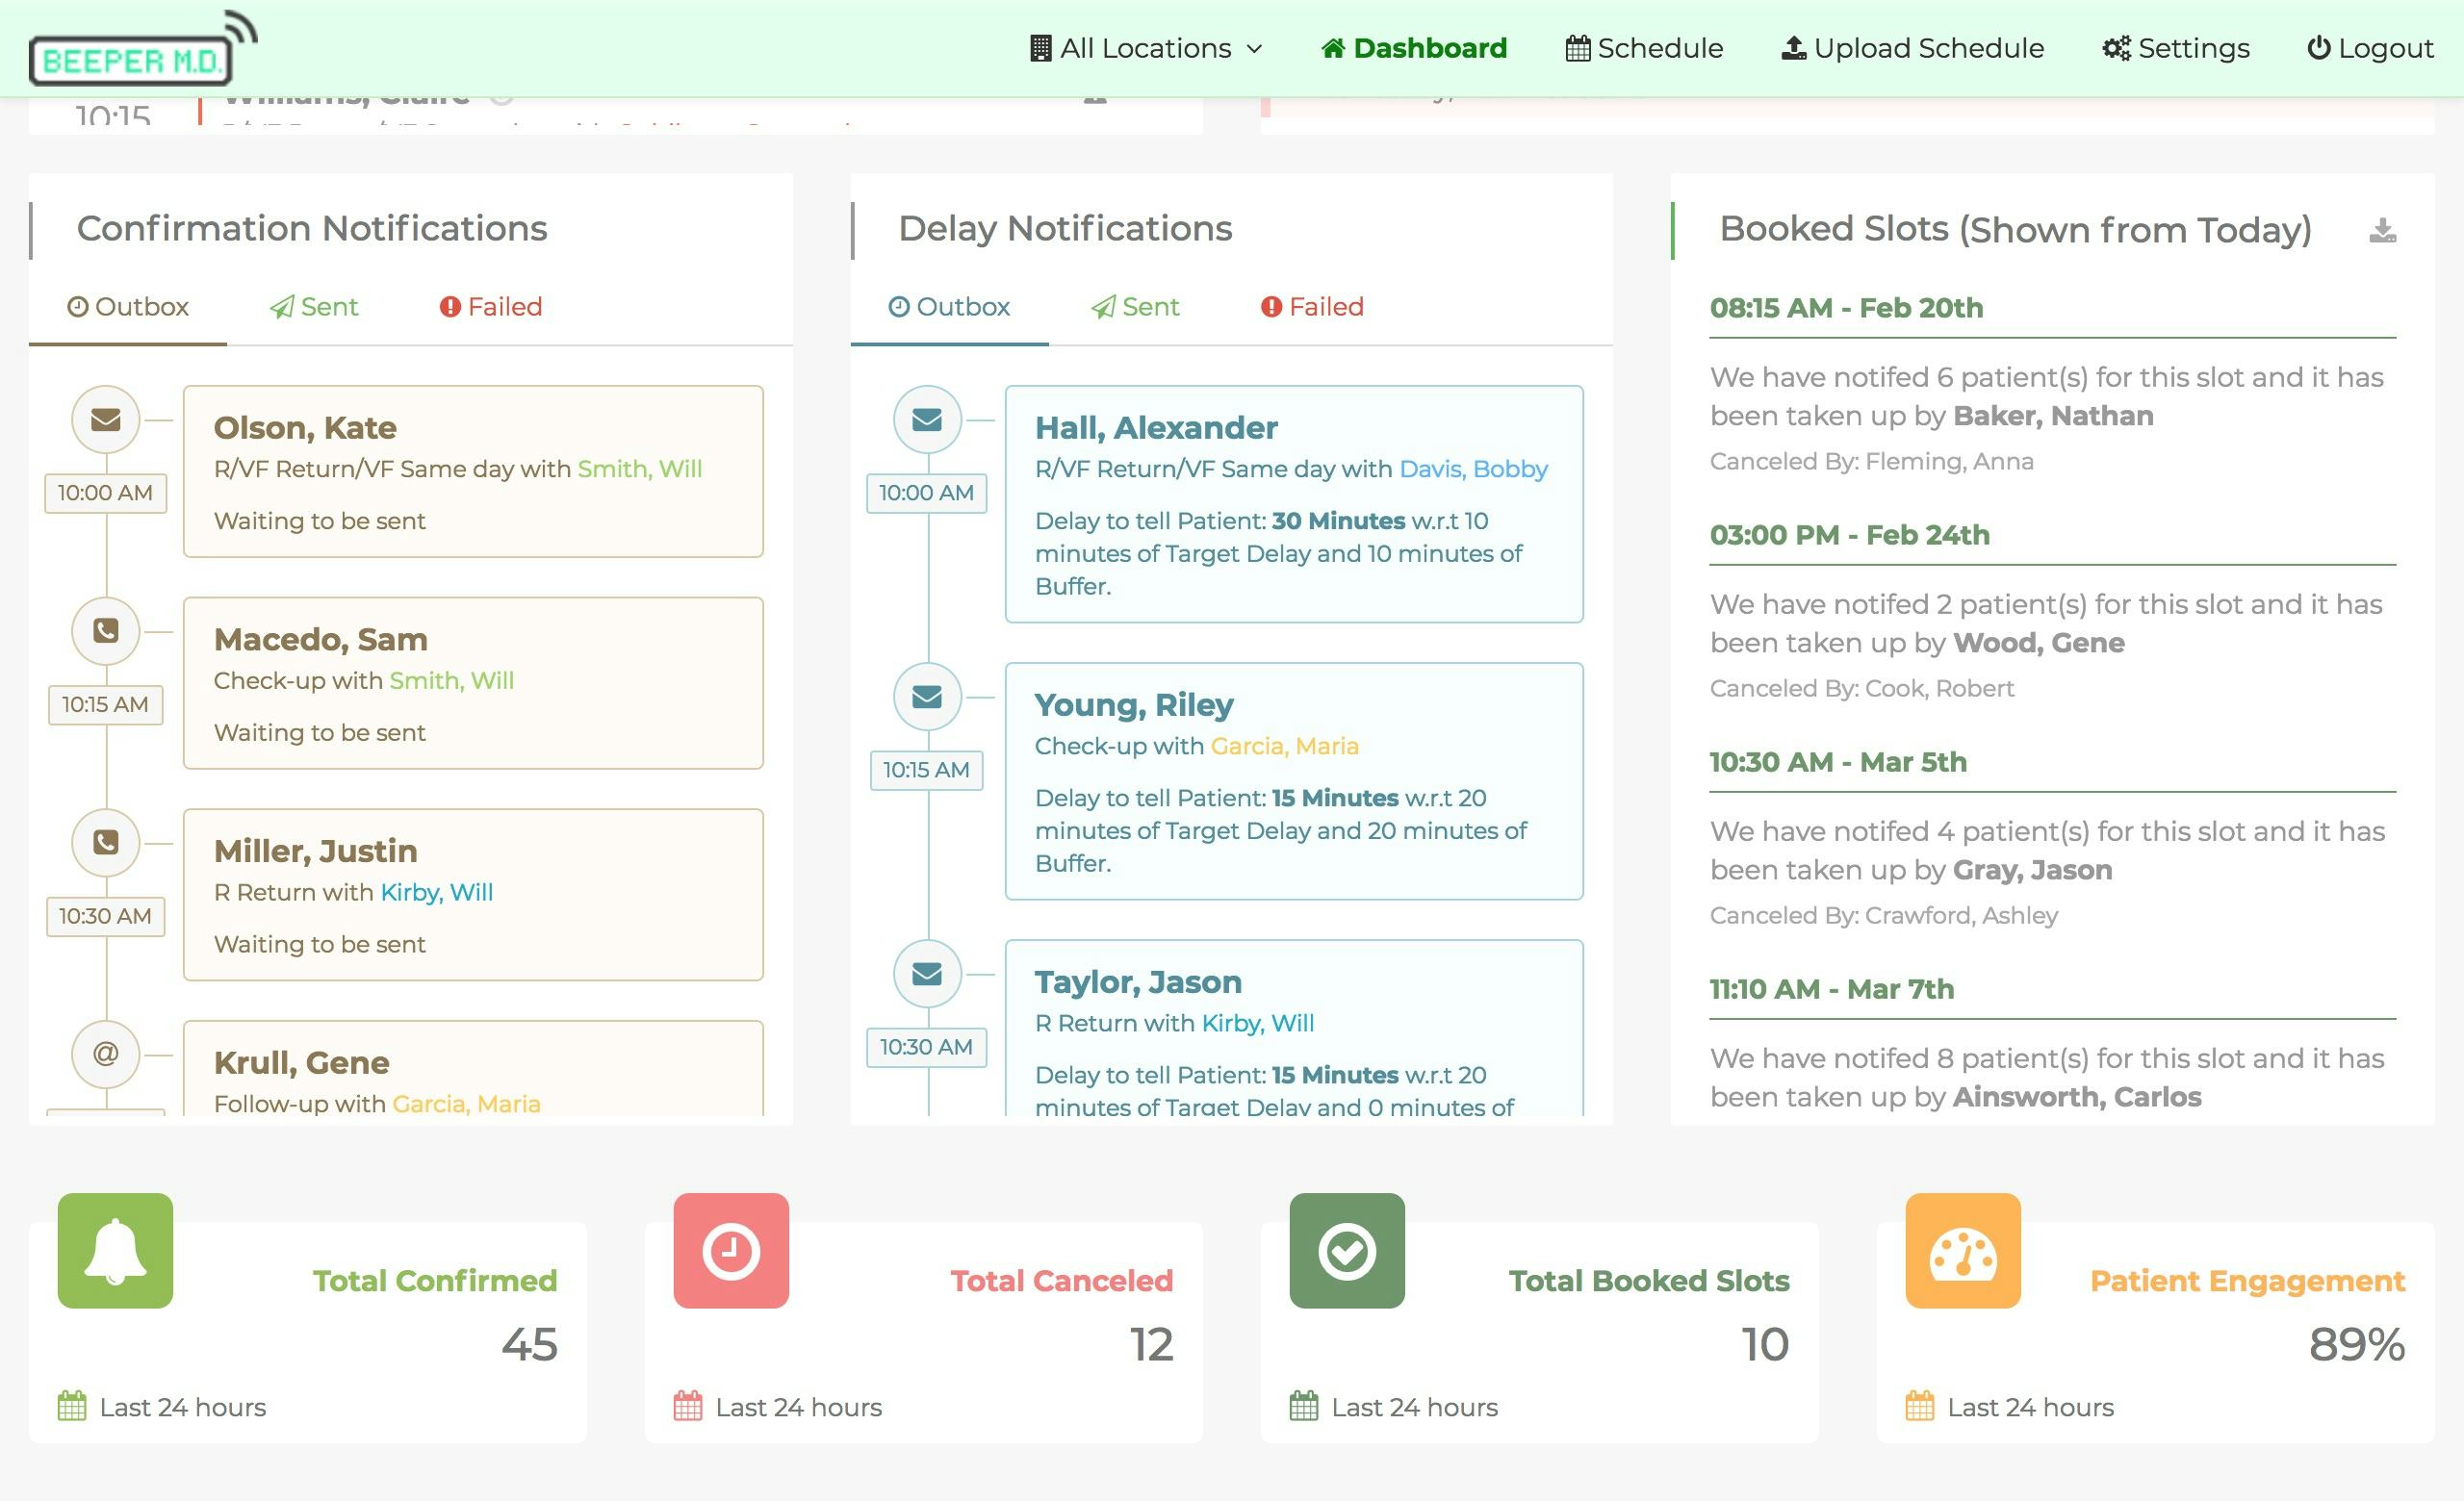This screenshot has height=1501, width=2464.
Task: Click the envelope icon beside Hall, Alexander
Action: (927, 420)
